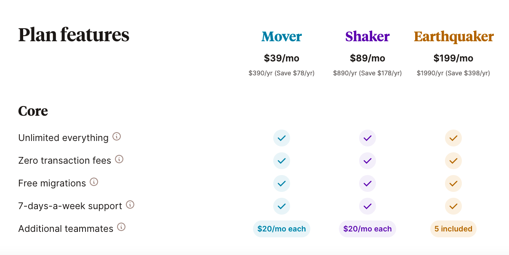
Task: Click Shaker checkmark for 7-days-a-week support
Action: point(368,206)
